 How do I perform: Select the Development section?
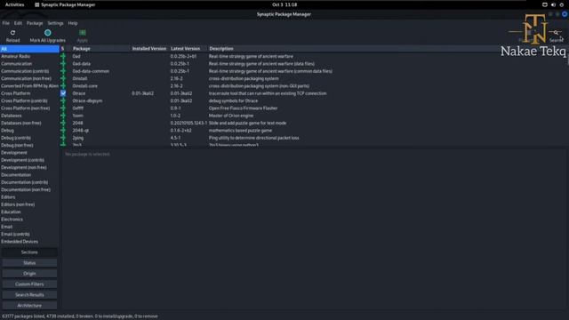pos(29,152)
